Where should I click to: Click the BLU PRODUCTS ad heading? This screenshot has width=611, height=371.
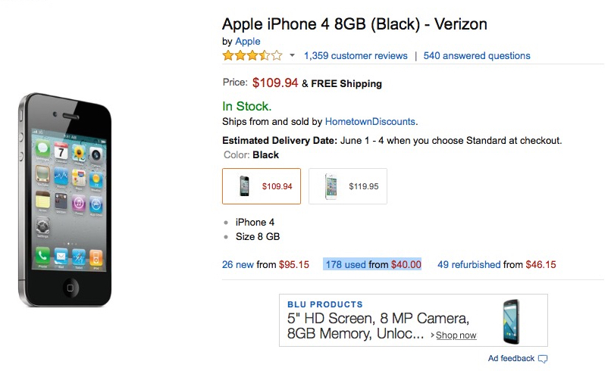click(x=325, y=304)
